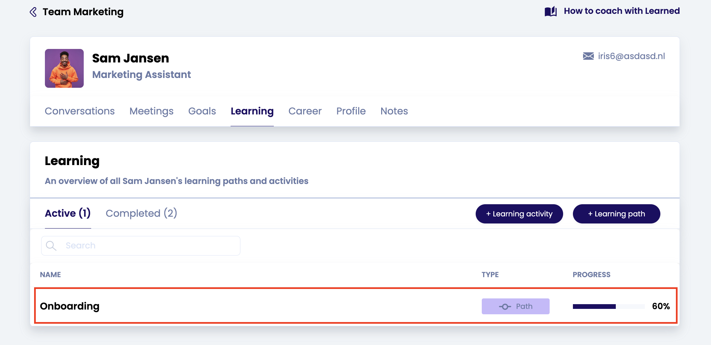Select the Active (1) tab
This screenshot has height=345, width=711.
68,213
